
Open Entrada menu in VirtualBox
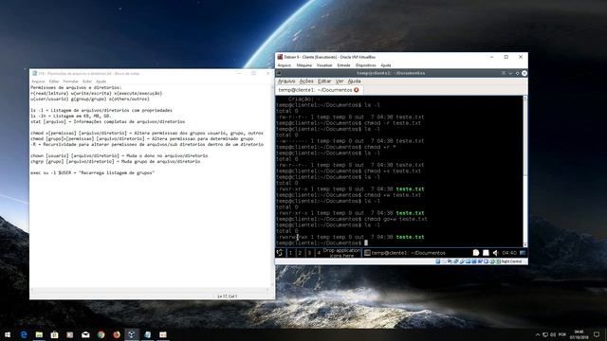(x=343, y=65)
